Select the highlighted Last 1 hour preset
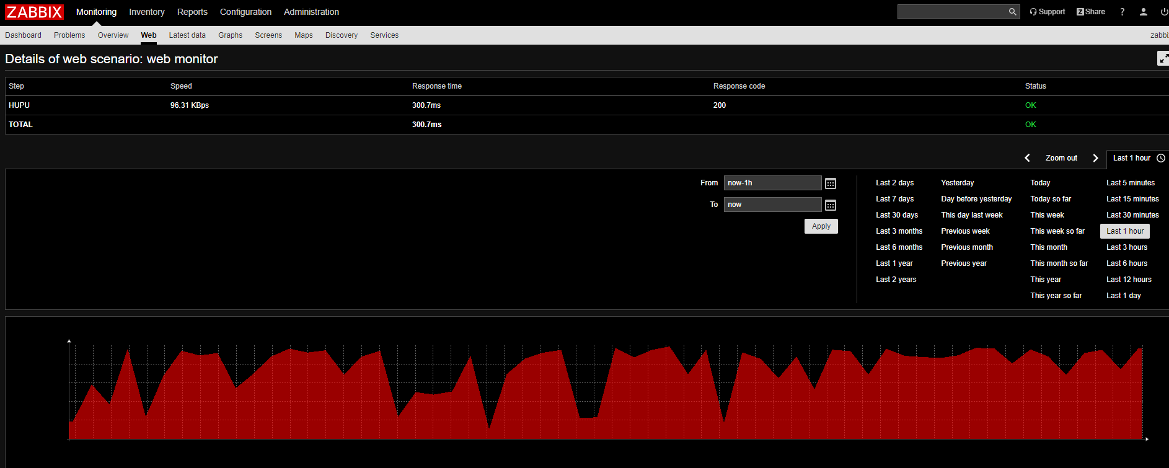Viewport: 1169px width, 468px height. tap(1125, 231)
